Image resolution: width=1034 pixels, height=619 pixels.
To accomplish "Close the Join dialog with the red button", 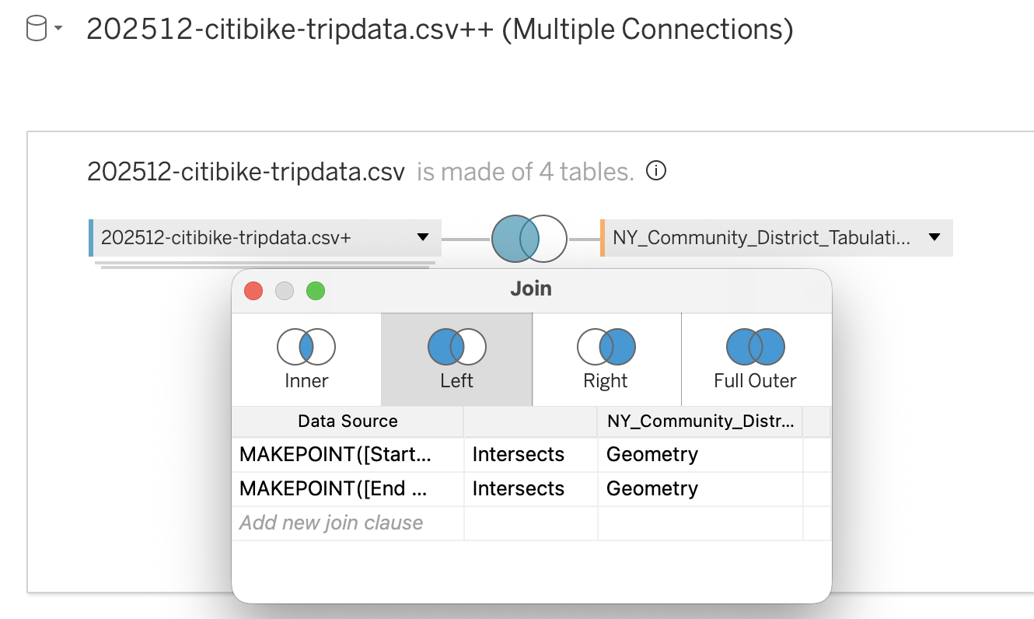I will 253,291.
